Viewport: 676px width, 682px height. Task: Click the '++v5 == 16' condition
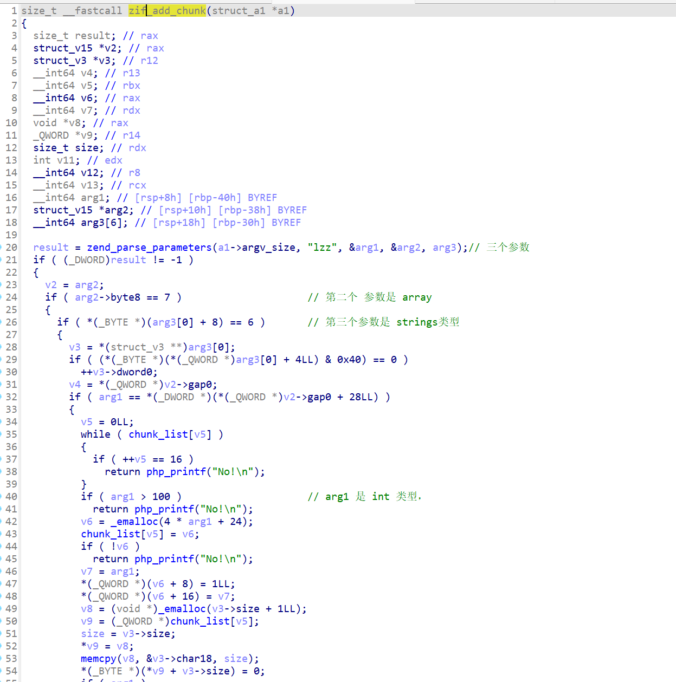coord(152,459)
